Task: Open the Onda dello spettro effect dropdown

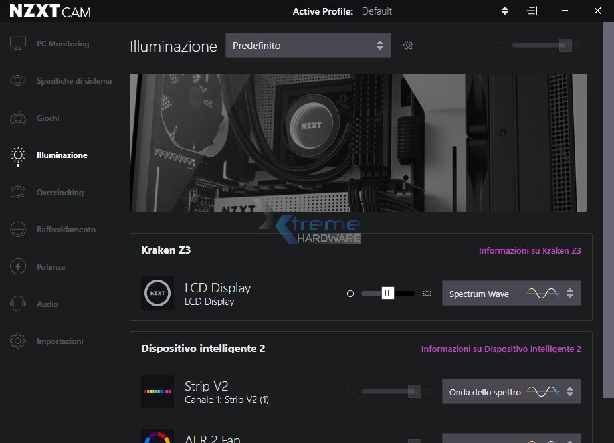Action: (x=511, y=392)
